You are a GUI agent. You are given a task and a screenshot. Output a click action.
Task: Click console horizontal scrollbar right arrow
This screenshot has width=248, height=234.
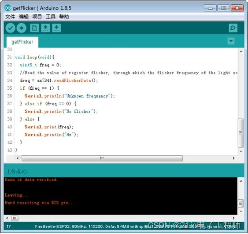tap(234, 218)
